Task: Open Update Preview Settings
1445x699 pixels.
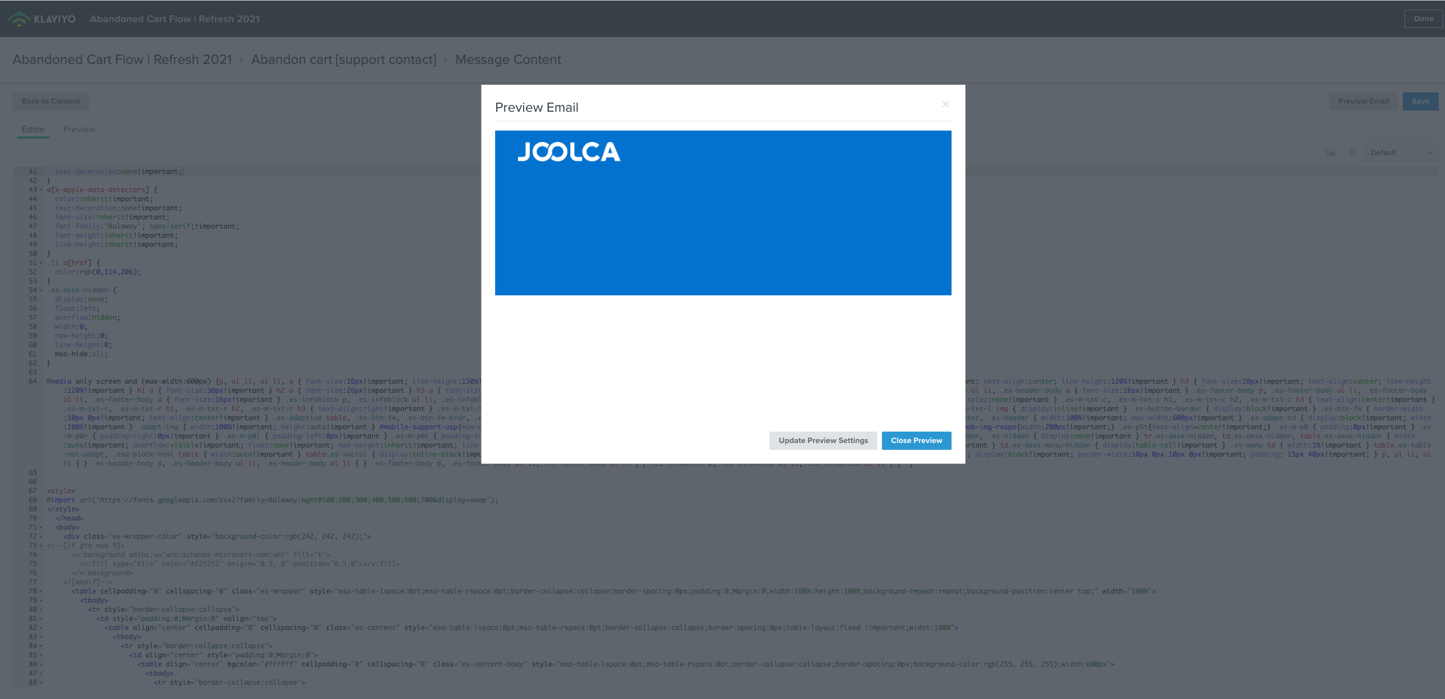Action: click(x=823, y=440)
